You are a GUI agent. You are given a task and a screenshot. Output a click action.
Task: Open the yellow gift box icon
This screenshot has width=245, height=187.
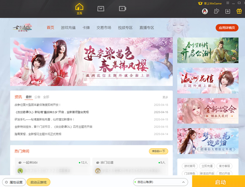[x=239, y=11]
